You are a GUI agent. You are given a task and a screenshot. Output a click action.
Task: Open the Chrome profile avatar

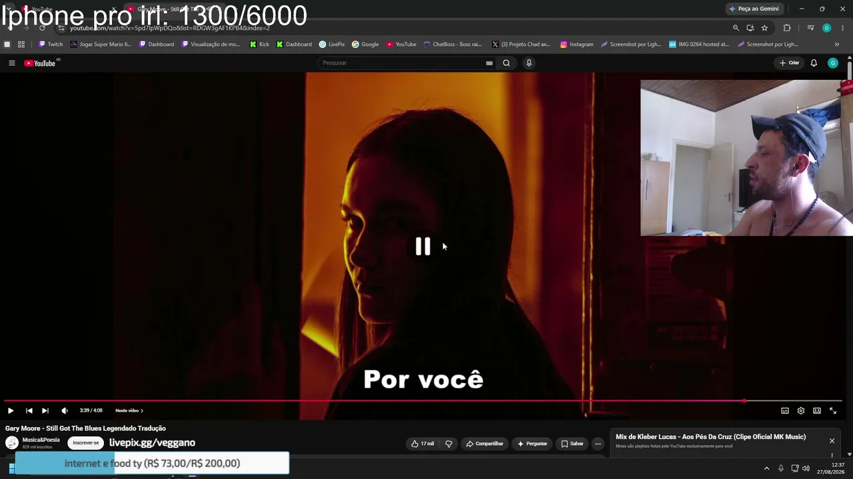tap(826, 28)
